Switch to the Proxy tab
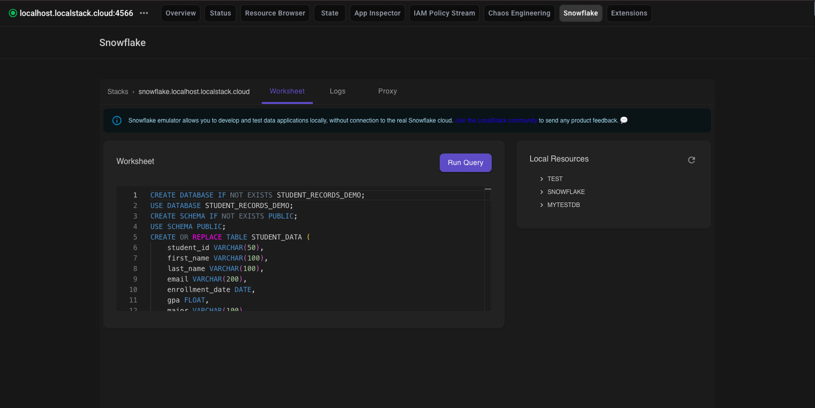This screenshot has height=408, width=815. [x=388, y=91]
